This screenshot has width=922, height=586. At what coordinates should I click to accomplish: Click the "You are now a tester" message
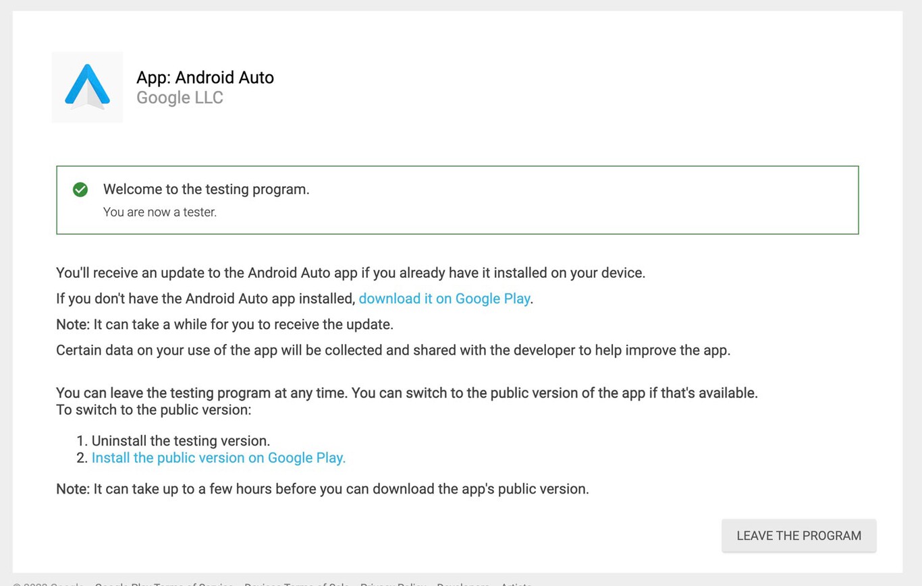160,212
